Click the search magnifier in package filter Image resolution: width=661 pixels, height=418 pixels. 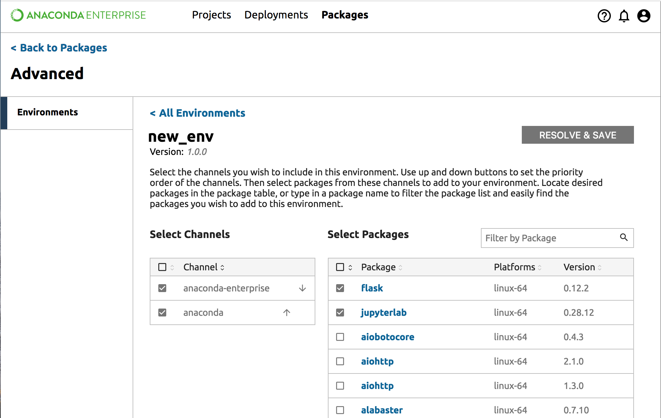coord(623,237)
